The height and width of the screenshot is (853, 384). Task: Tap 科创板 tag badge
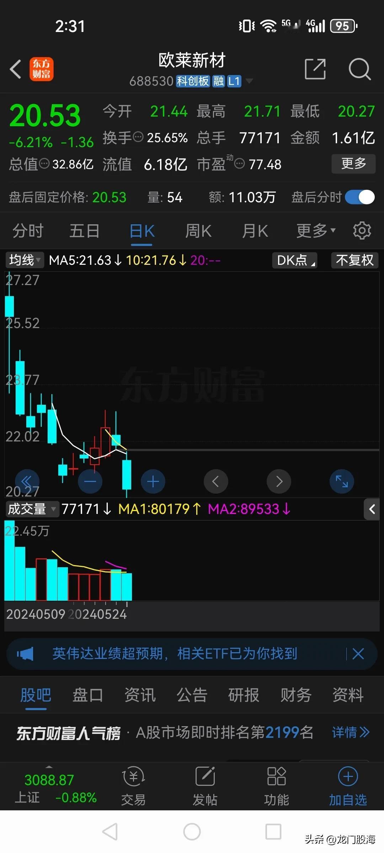(x=193, y=81)
